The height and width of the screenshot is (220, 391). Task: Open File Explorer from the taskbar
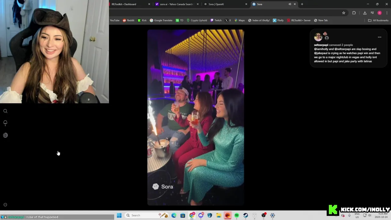tap(219, 215)
